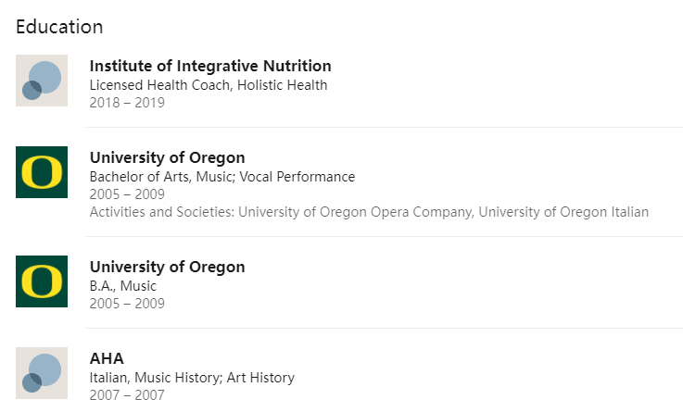
Task: Click the University of Oregon Opera Company text
Action: tap(356, 212)
